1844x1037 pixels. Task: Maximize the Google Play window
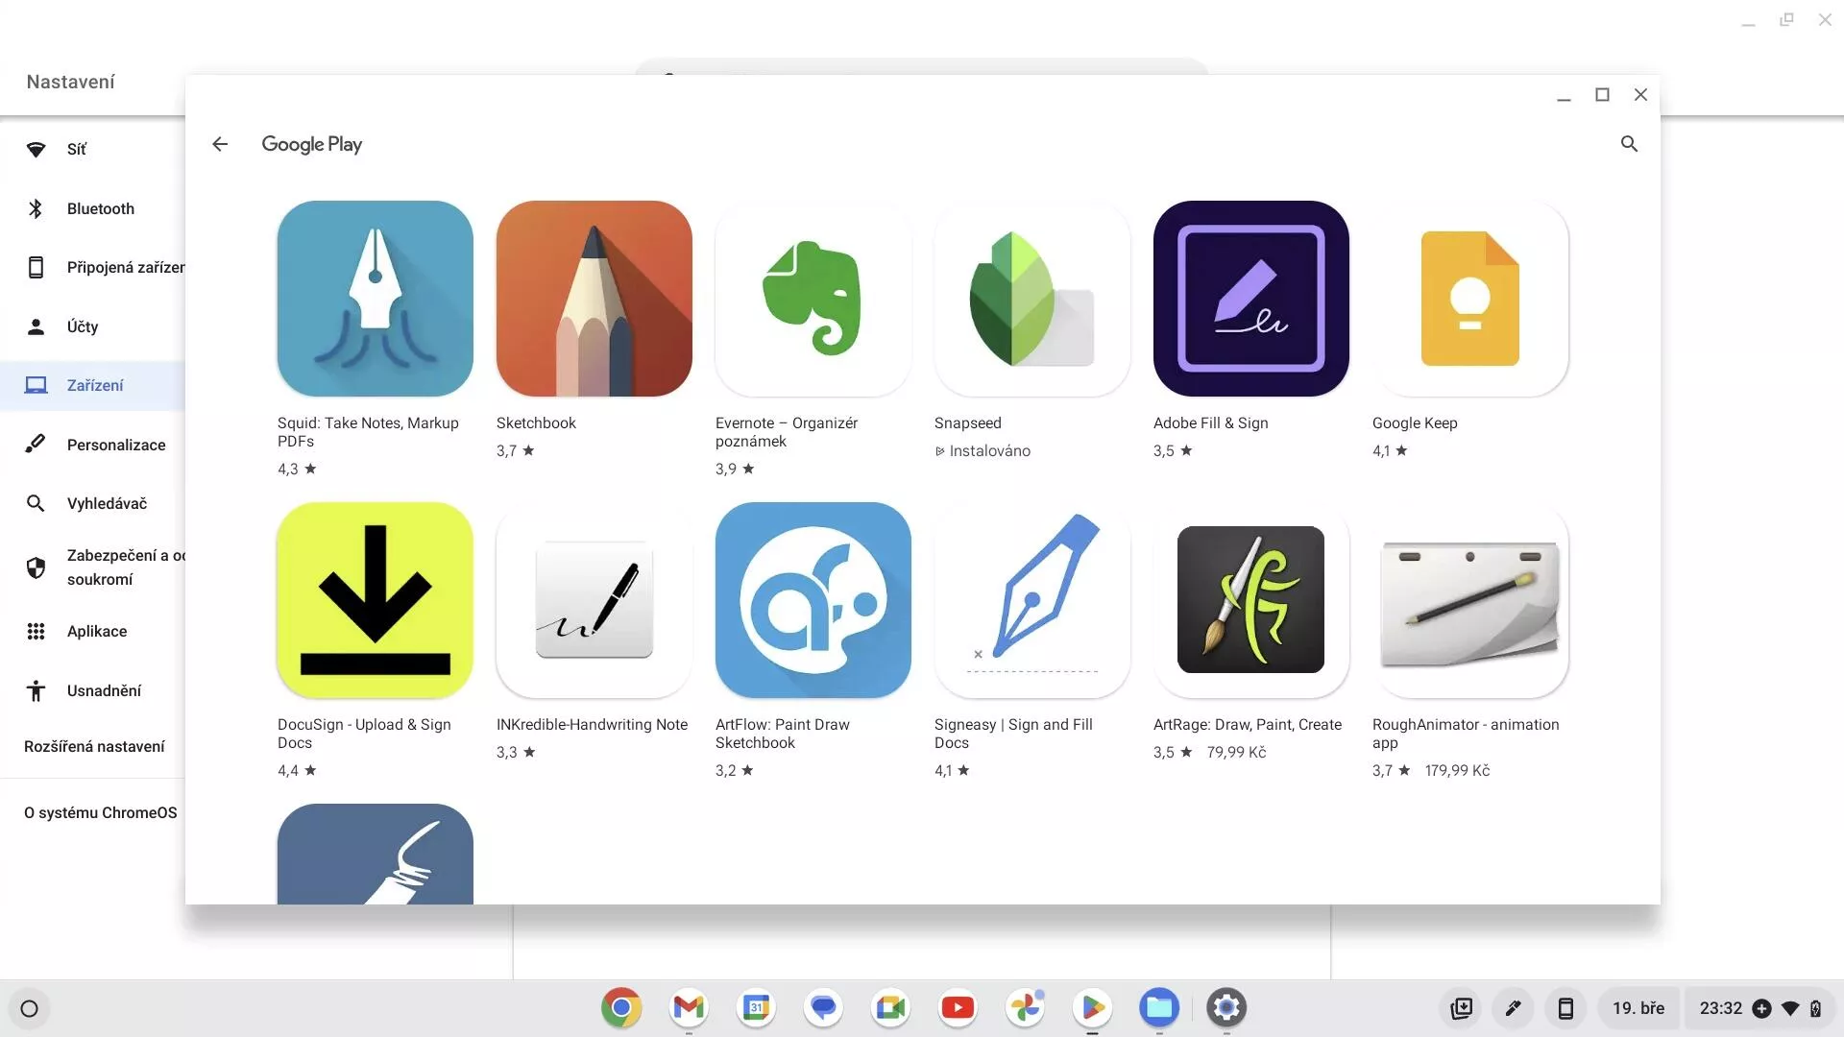[1602, 95]
